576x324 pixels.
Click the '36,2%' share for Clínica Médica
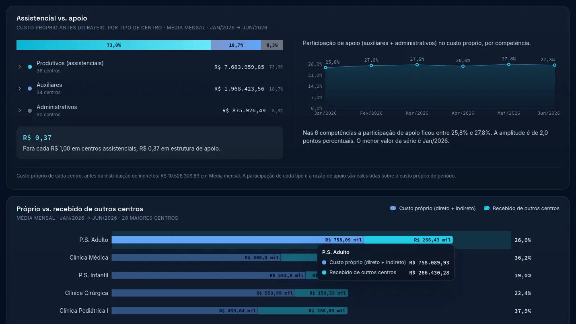(523, 258)
